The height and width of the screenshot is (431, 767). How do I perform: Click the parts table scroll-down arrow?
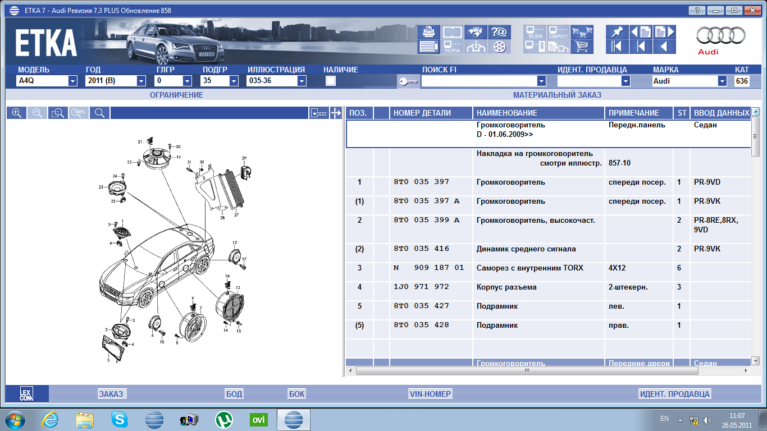[755, 361]
